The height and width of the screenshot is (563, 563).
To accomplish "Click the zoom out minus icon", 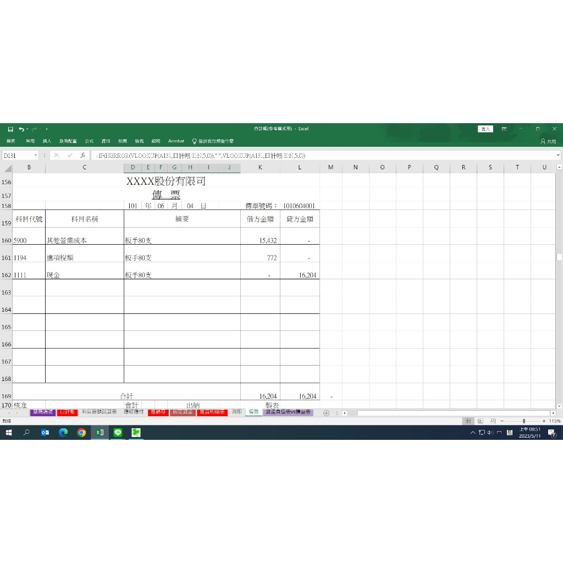I will (x=501, y=421).
